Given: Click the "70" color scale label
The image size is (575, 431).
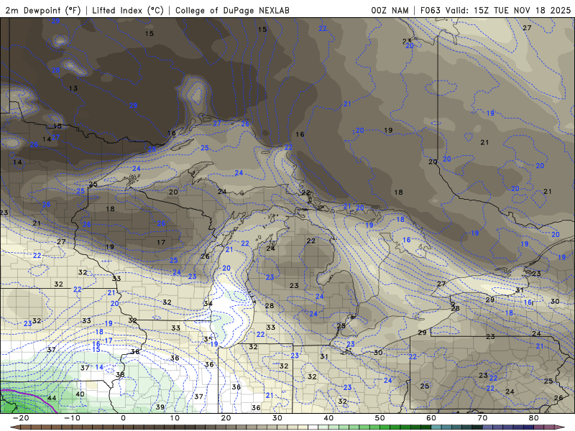Looking at the screenshot, I should [x=482, y=418].
